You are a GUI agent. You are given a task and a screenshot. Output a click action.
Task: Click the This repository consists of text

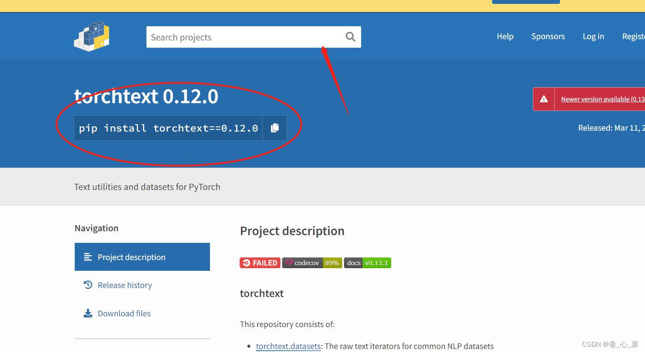pyautogui.click(x=287, y=324)
